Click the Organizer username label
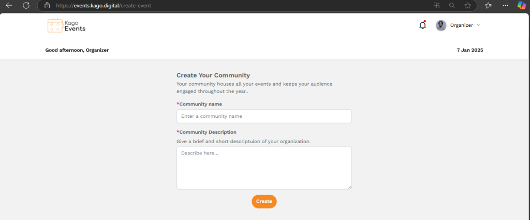Viewport: 530px width, 220px height. tap(461, 25)
